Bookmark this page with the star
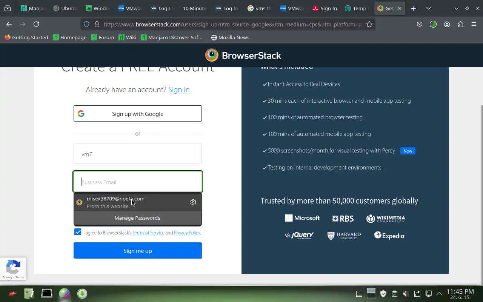Screen dimensions: 483x302 (369, 24)
